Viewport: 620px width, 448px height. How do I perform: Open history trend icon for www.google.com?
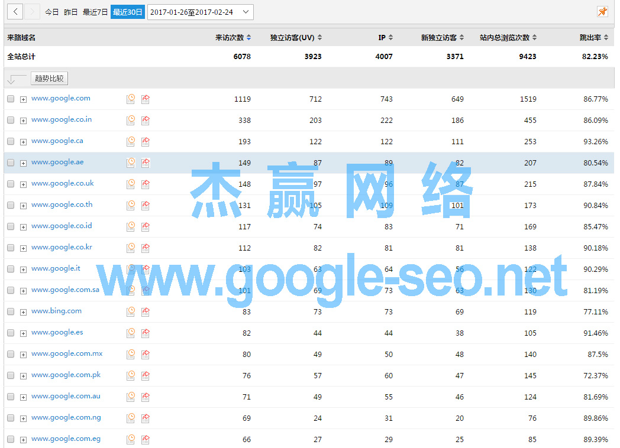131,99
